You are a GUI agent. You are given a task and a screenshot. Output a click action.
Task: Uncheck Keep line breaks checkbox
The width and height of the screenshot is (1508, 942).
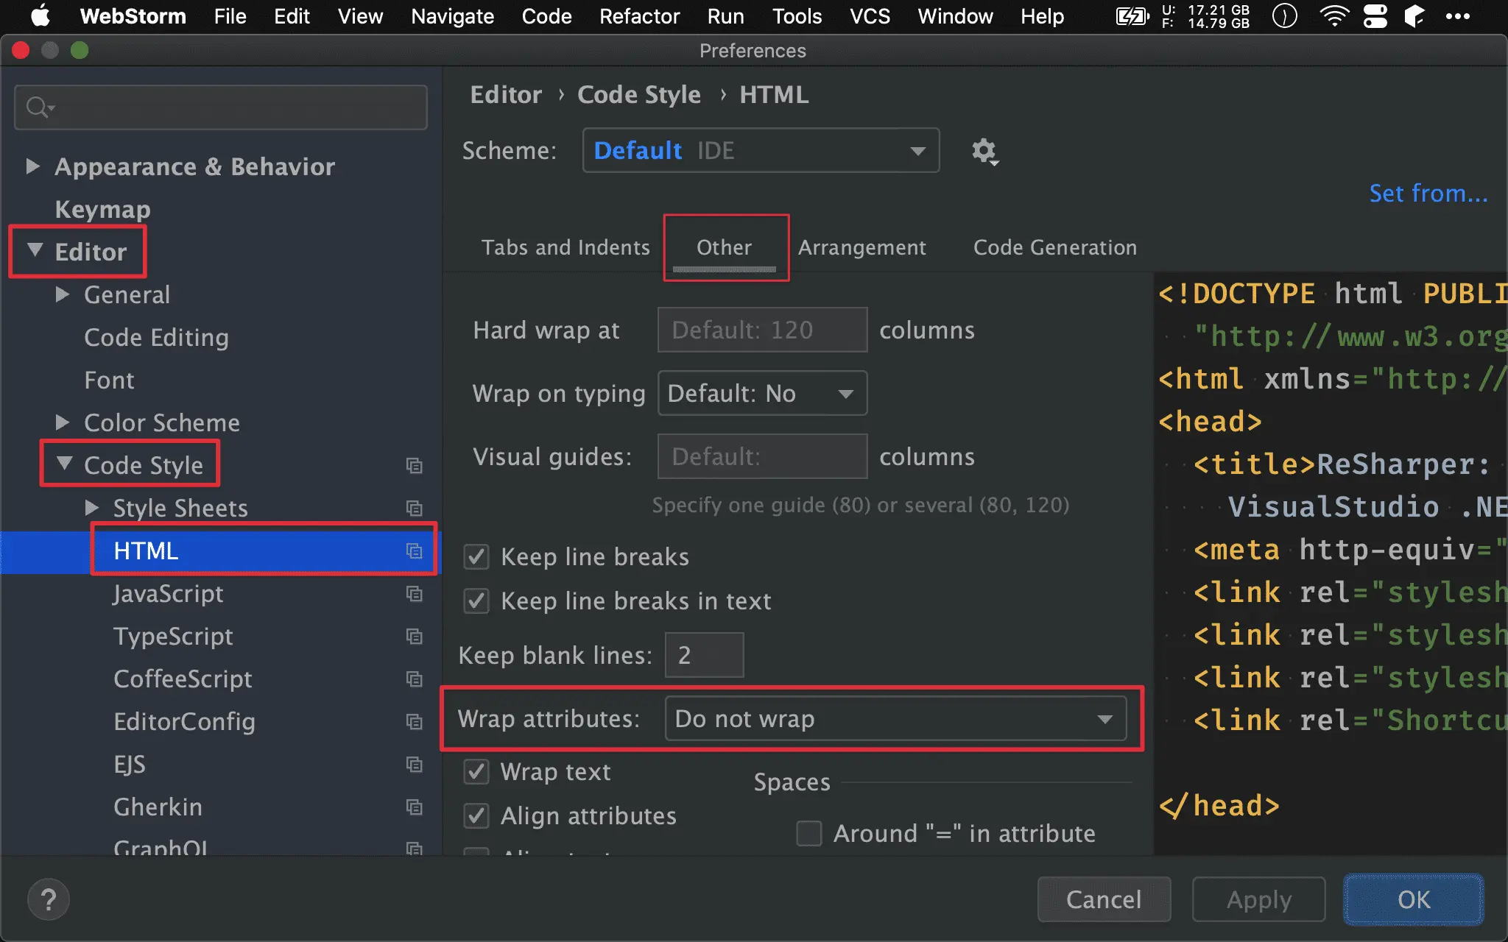point(476,557)
